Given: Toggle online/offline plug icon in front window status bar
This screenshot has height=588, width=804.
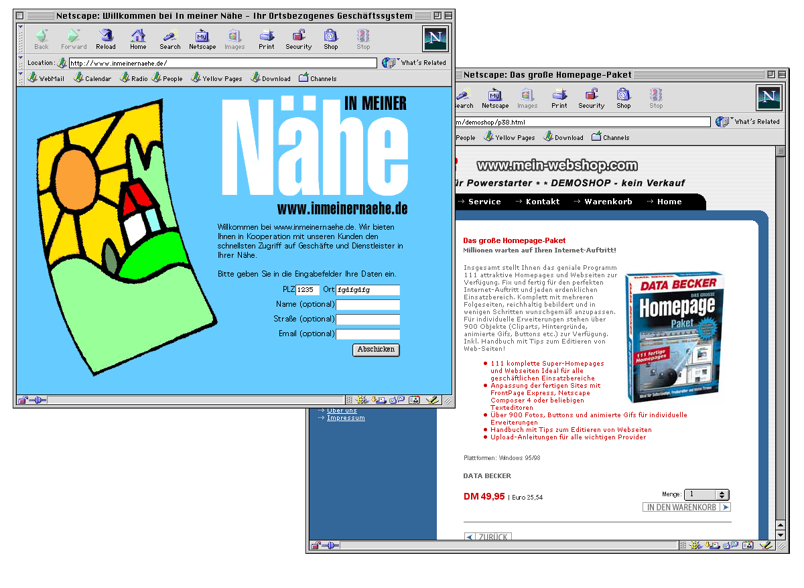Looking at the screenshot, I should click(38, 400).
